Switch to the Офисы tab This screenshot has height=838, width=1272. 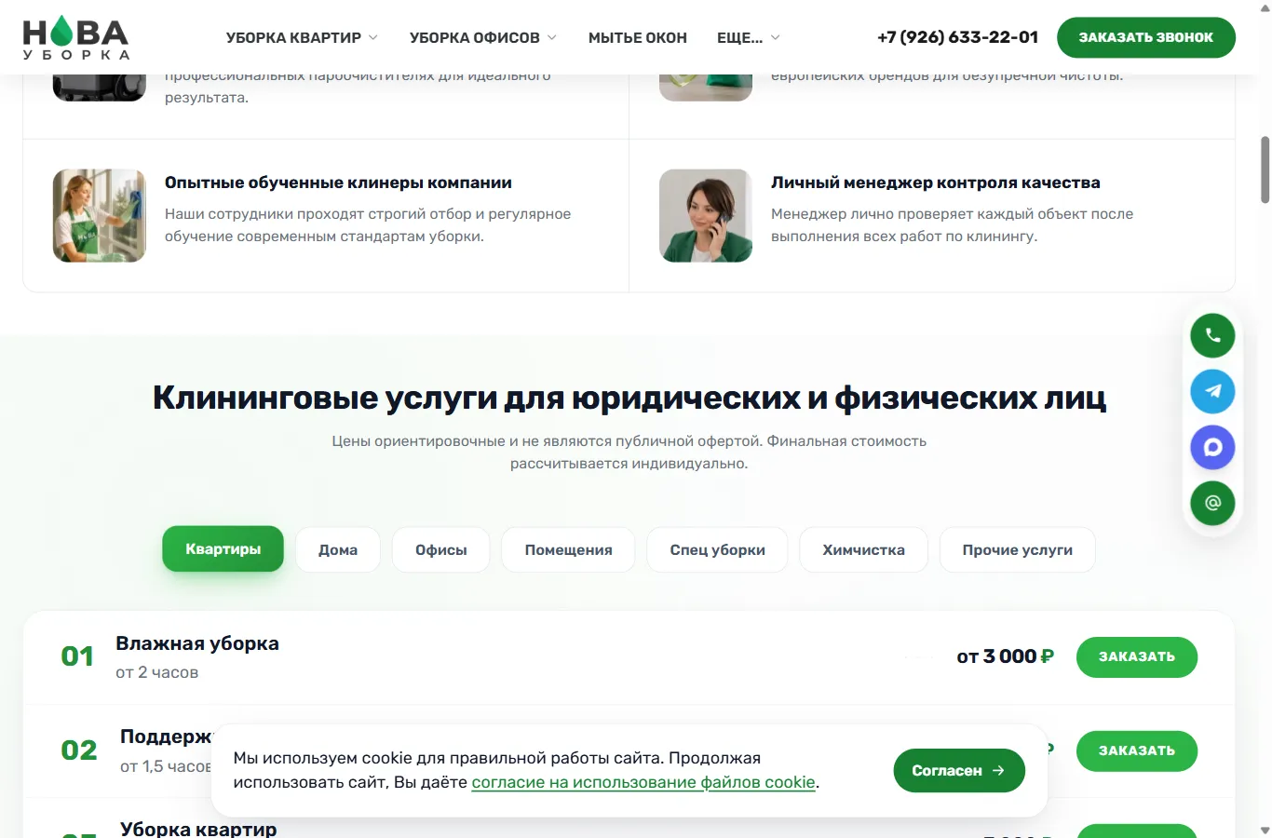441,549
